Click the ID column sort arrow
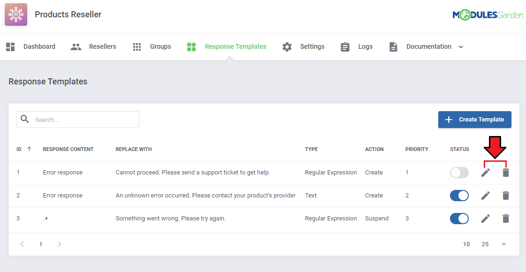 click(29, 149)
